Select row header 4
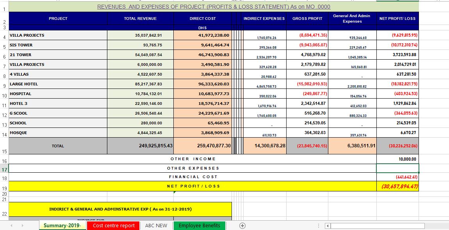449x230 pixels. tap(4, 35)
